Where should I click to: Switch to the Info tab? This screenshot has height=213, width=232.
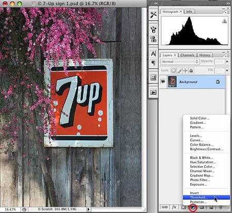pyautogui.click(x=189, y=11)
